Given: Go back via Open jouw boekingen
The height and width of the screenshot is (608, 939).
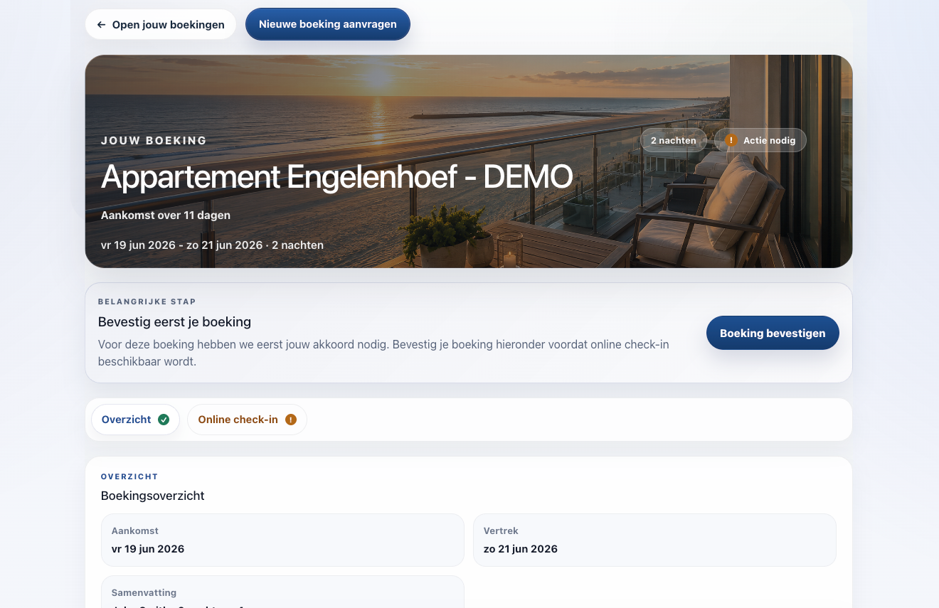Looking at the screenshot, I should [x=161, y=25].
